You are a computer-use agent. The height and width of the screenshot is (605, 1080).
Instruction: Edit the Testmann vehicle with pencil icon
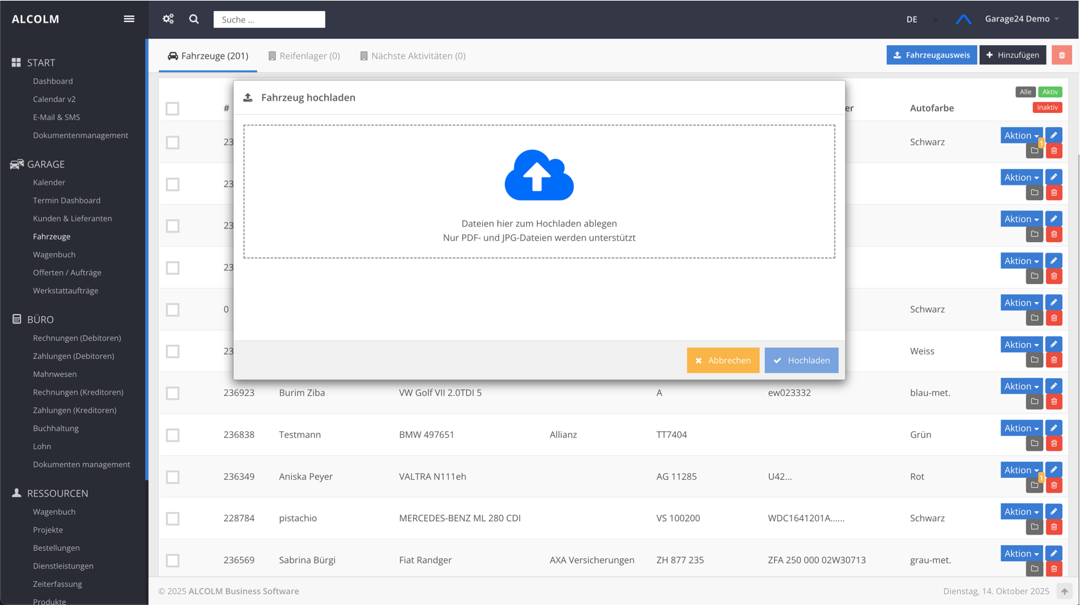[1054, 428]
